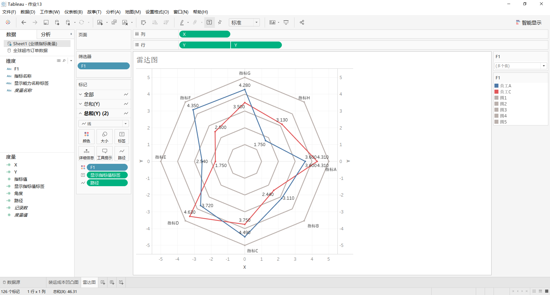This screenshot has width=550, height=295.
Task: Click the 大小 size marks button
Action: [105, 137]
